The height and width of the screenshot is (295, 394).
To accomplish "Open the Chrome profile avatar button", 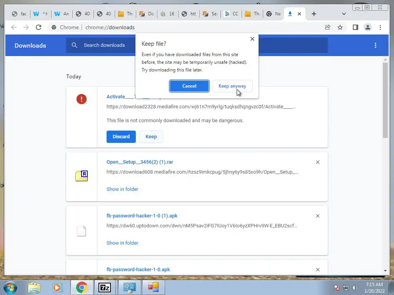I will [367, 27].
